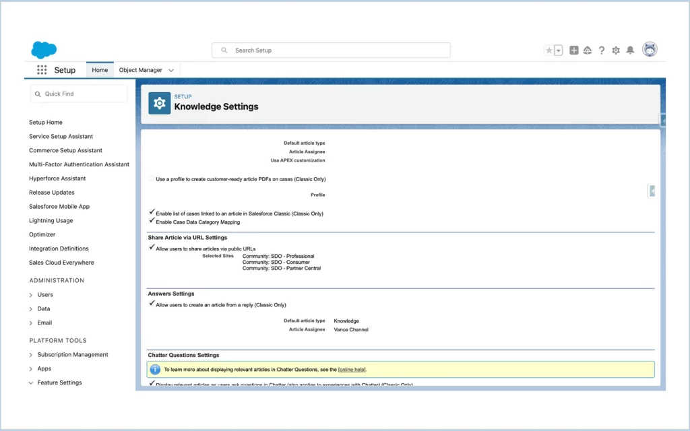Screen dimensions: 690x431
Task: Open the Setup gear menu in header
Action: [x=616, y=50]
